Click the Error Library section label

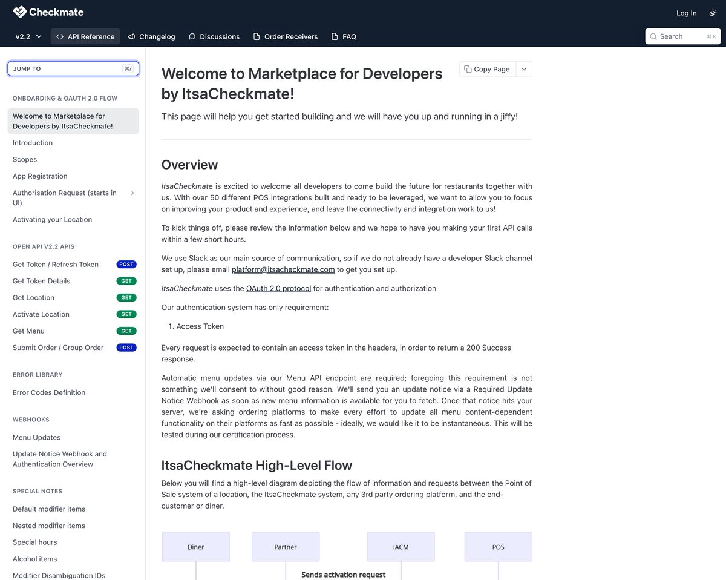click(38, 375)
